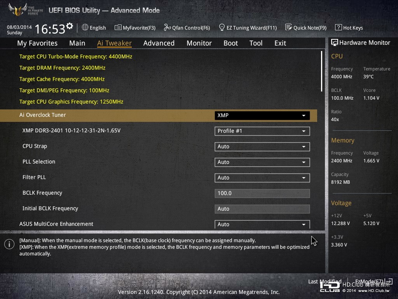Expand the PLL Selection dropdown
This screenshot has width=398, height=299.
262,162
